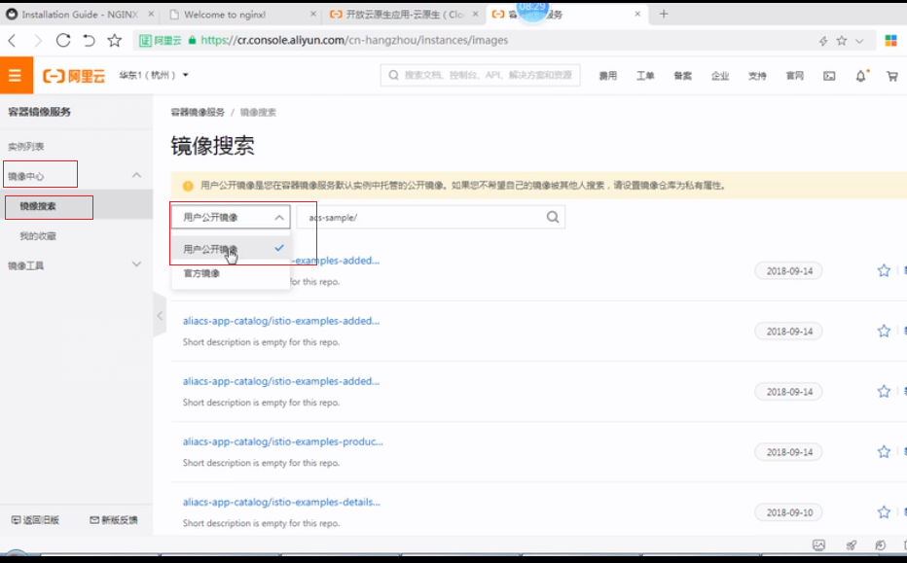This screenshot has width=907, height=563.
Task: Open second istio-examples-added repository link
Action: click(281, 321)
